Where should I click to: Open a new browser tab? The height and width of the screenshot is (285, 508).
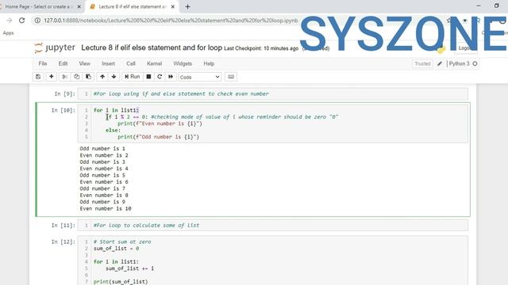[x=187, y=6]
